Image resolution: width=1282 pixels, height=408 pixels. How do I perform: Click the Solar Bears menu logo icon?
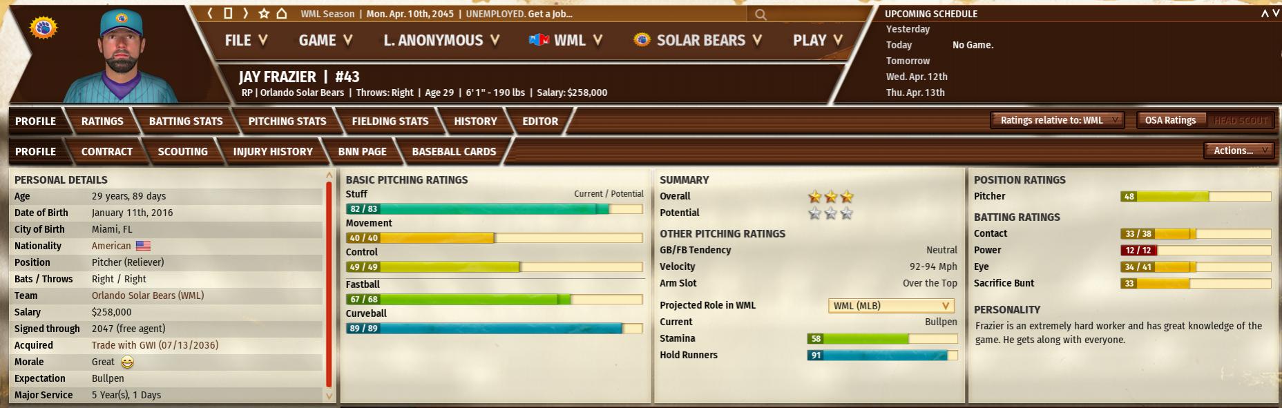tap(642, 40)
